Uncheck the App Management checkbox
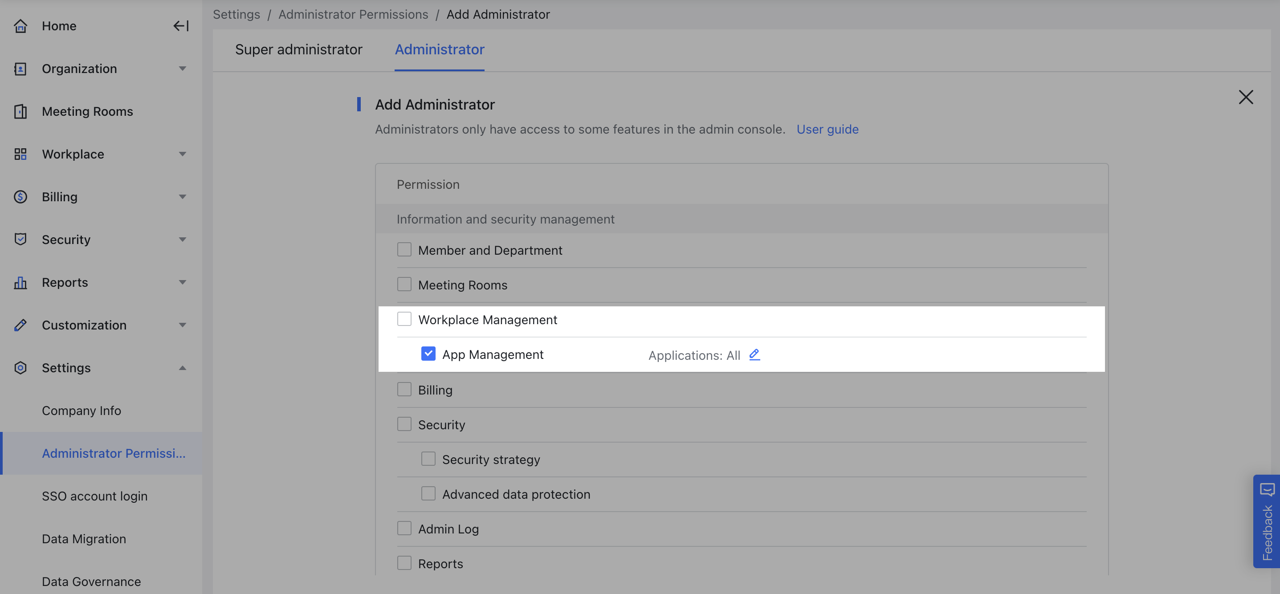 [428, 354]
